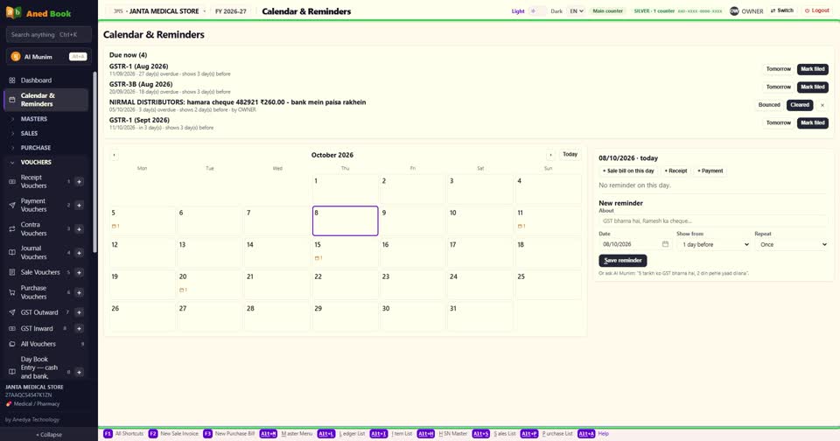
Task: Click the reminder Date field
Action: pos(635,244)
